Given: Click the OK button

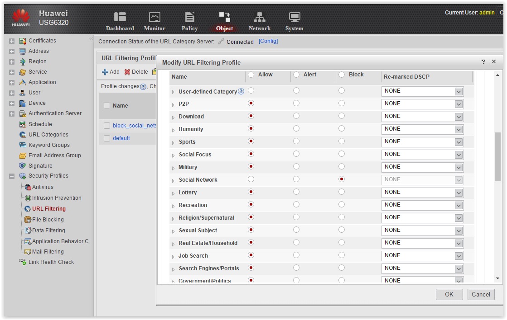Looking at the screenshot, I should coord(449,294).
